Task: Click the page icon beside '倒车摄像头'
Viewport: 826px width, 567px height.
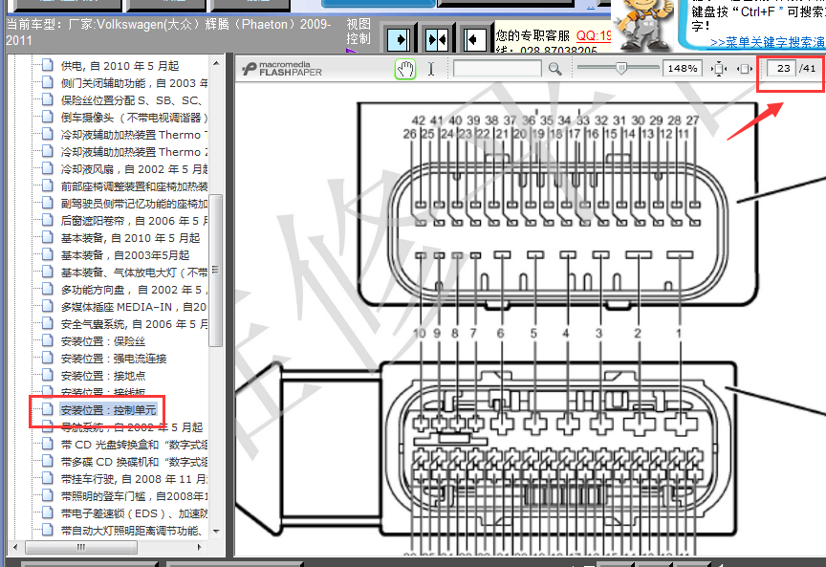Action: pos(48,117)
